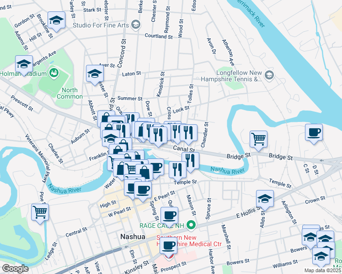Click the cafe marker near Merrimack River
The image size is (342, 274).
coord(314,132)
